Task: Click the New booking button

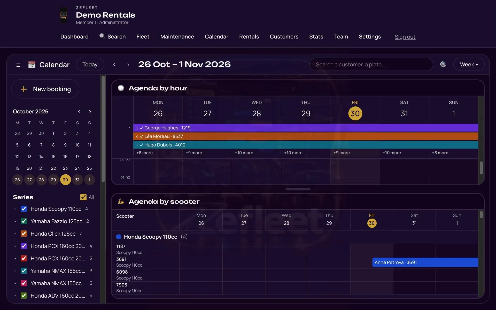Action: [45, 89]
